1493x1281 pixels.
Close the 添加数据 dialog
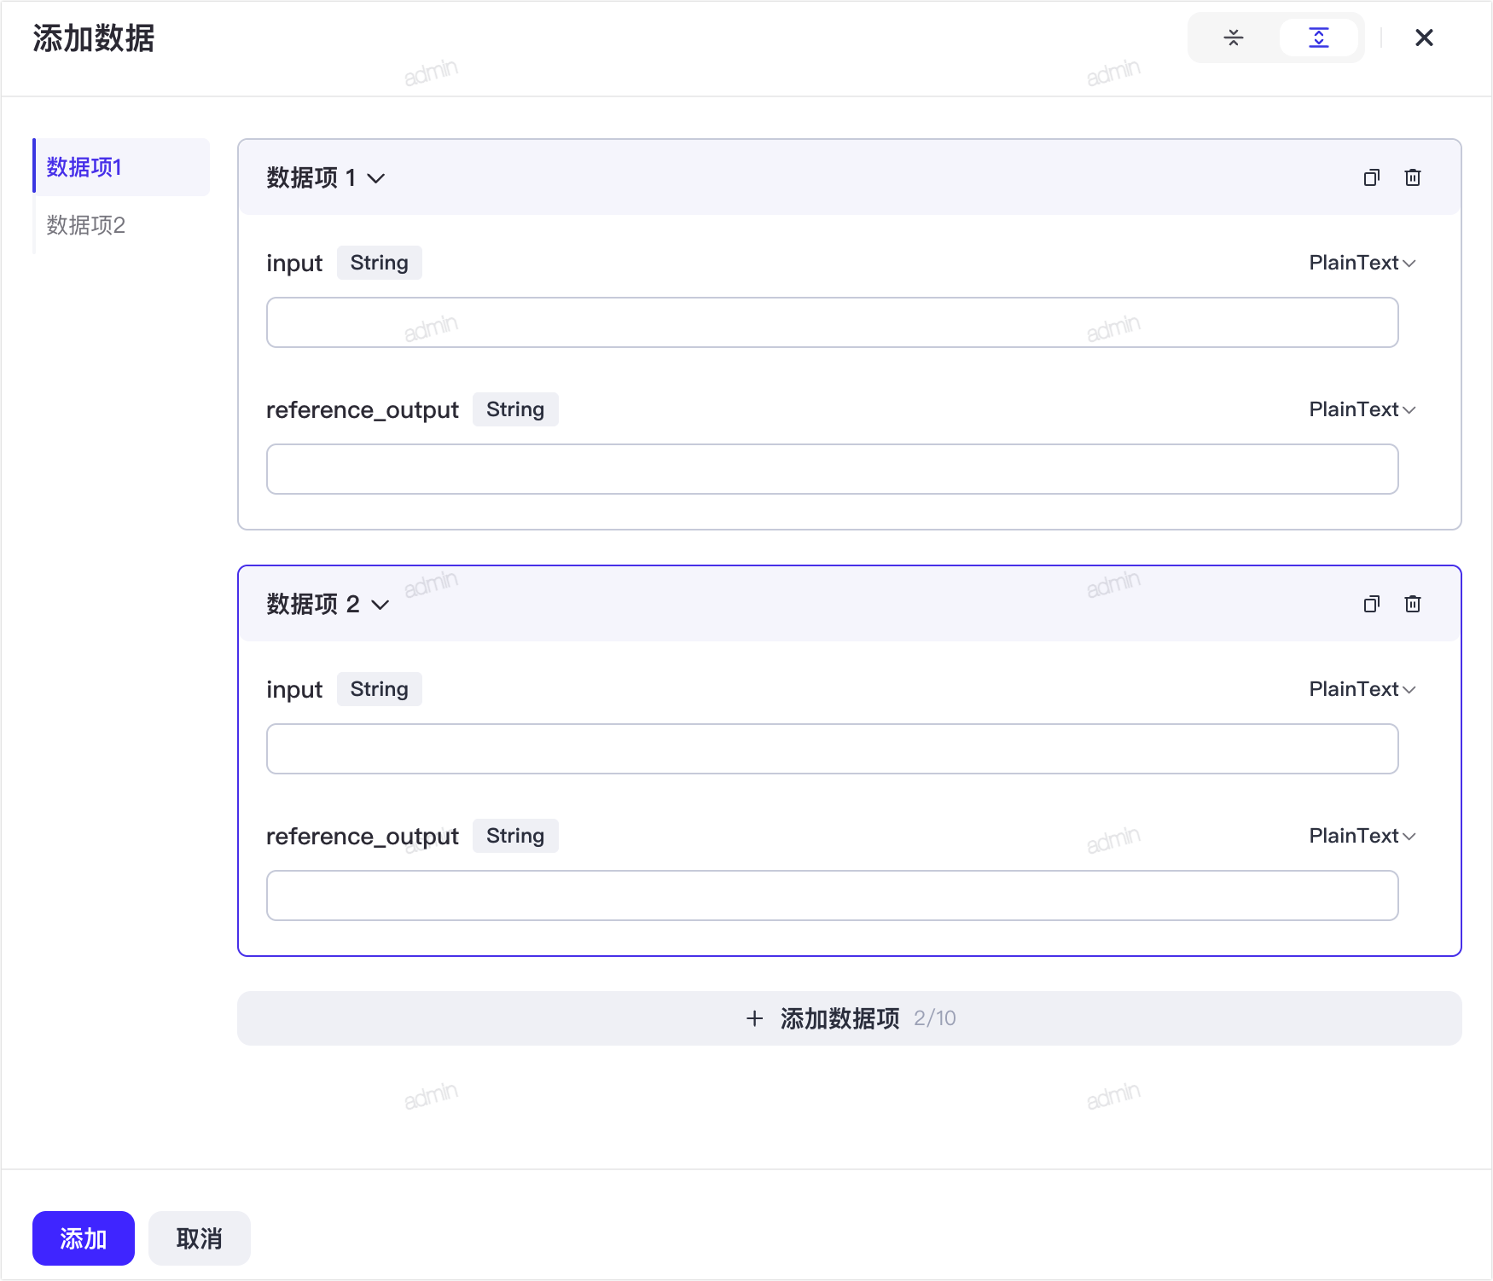coord(1424,38)
